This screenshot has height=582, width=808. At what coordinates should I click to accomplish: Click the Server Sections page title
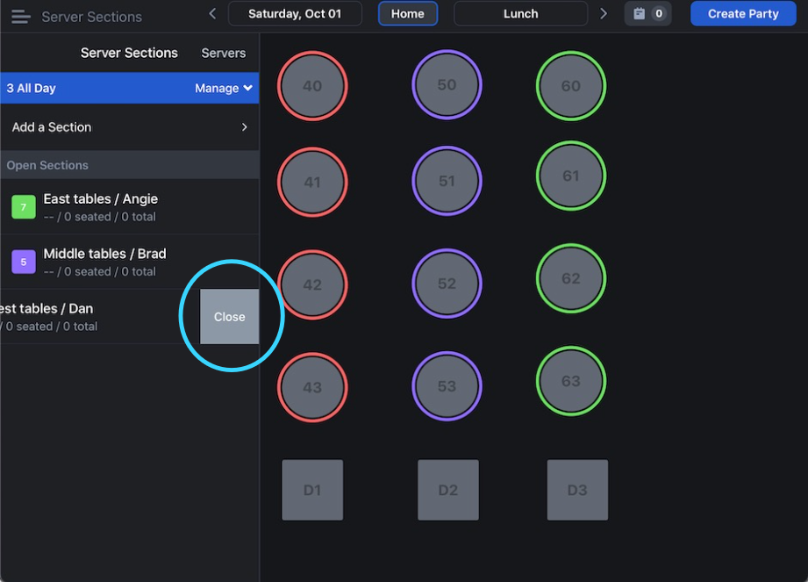coord(92,17)
